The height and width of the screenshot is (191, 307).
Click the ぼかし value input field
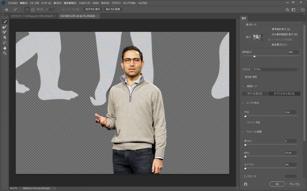tap(290, 153)
